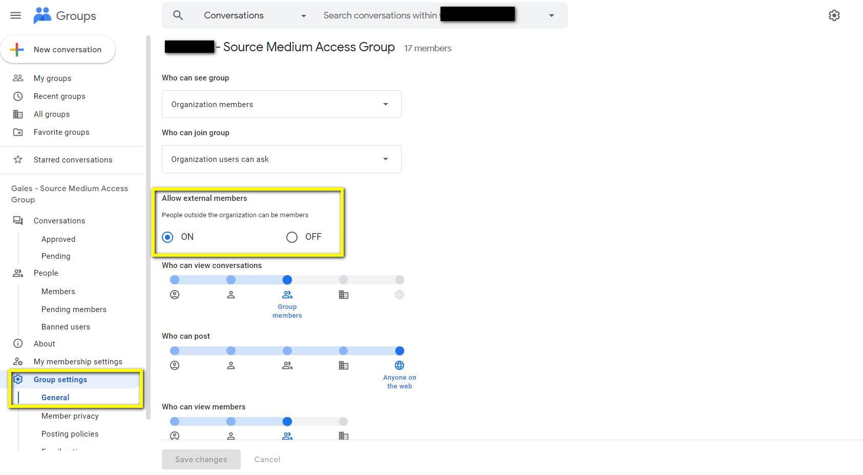
Task: Click the 17 members count
Action: pos(428,48)
